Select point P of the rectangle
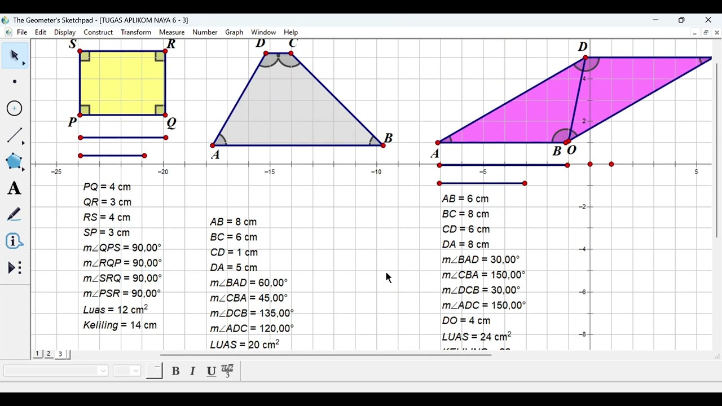The width and height of the screenshot is (722, 406). coord(80,115)
